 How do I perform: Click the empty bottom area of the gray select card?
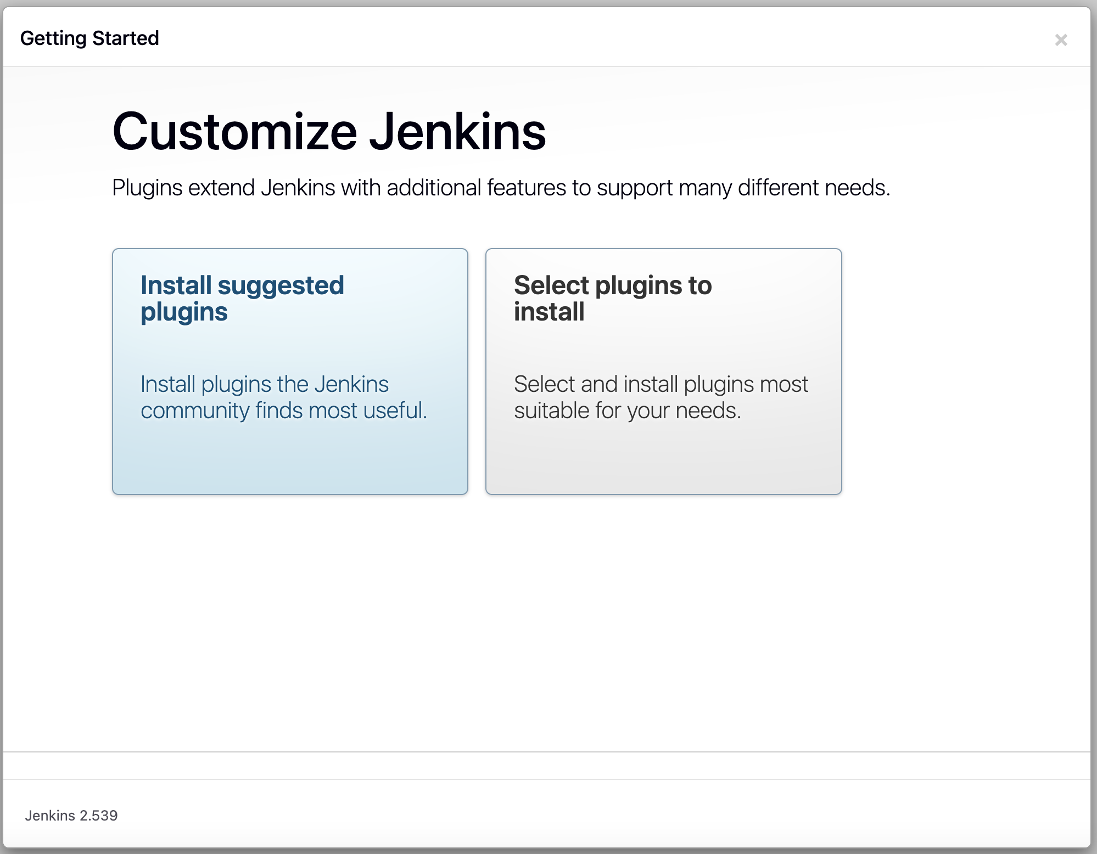click(x=663, y=464)
